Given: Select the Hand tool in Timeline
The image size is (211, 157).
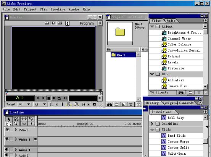Looking at the screenshot, I should click(9, 123).
